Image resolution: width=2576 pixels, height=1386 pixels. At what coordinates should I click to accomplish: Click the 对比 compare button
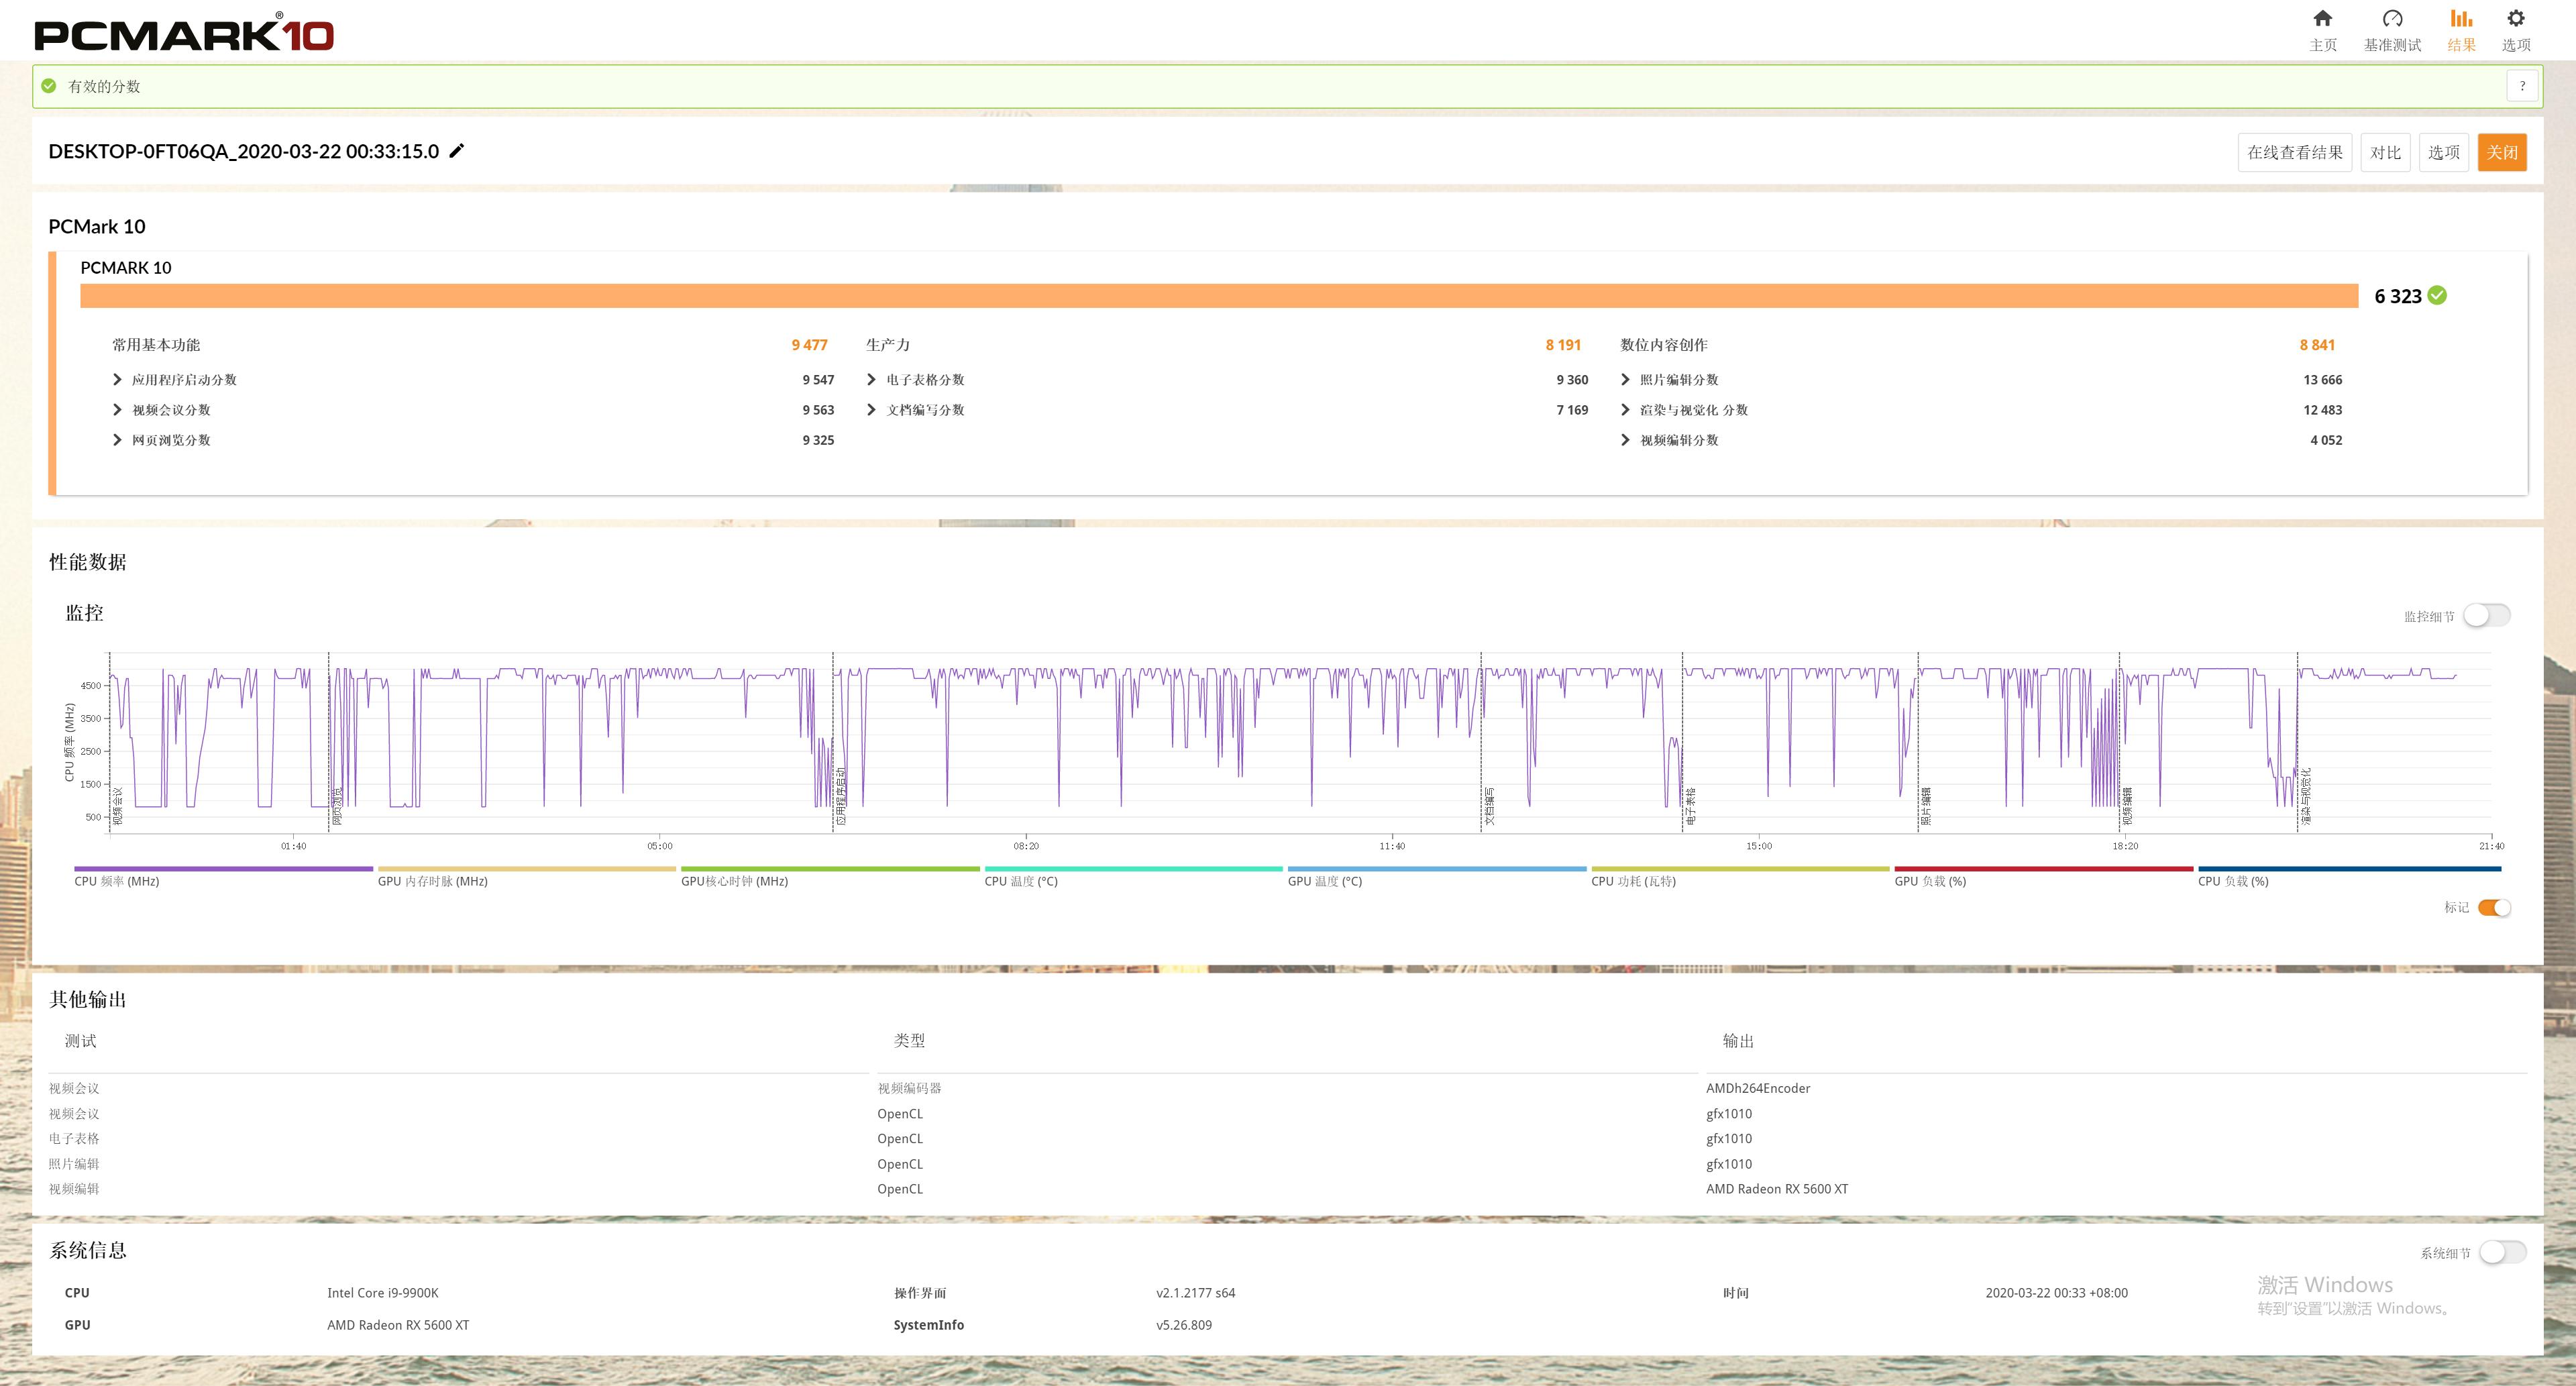coord(2385,152)
